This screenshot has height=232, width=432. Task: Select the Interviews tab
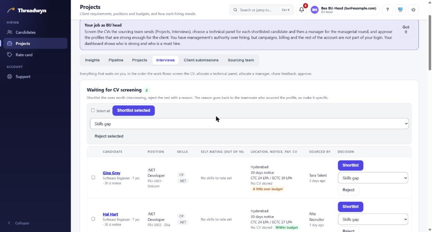pyautogui.click(x=165, y=60)
